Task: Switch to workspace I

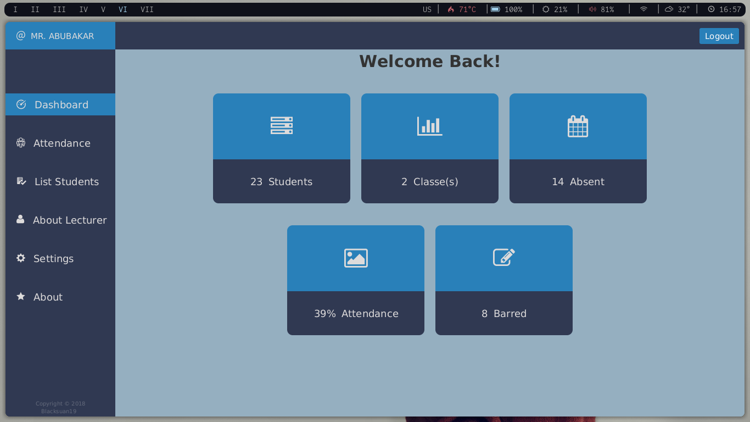Action: [15, 9]
